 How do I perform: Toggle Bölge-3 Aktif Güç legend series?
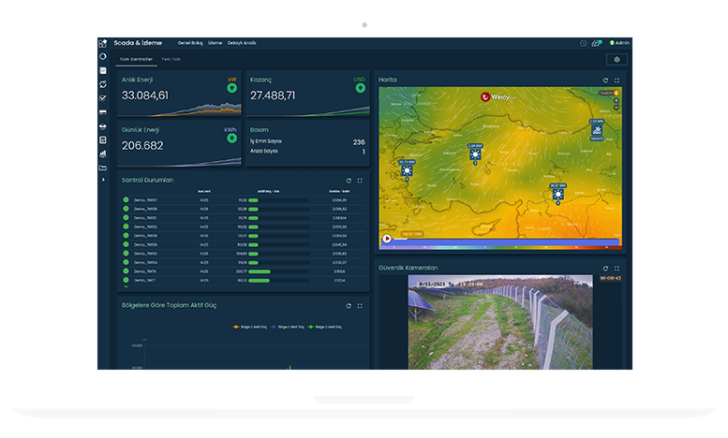[x=326, y=327]
